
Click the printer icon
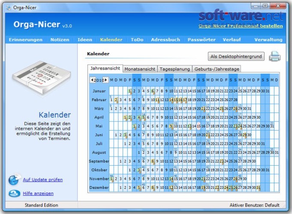[x=275, y=56]
